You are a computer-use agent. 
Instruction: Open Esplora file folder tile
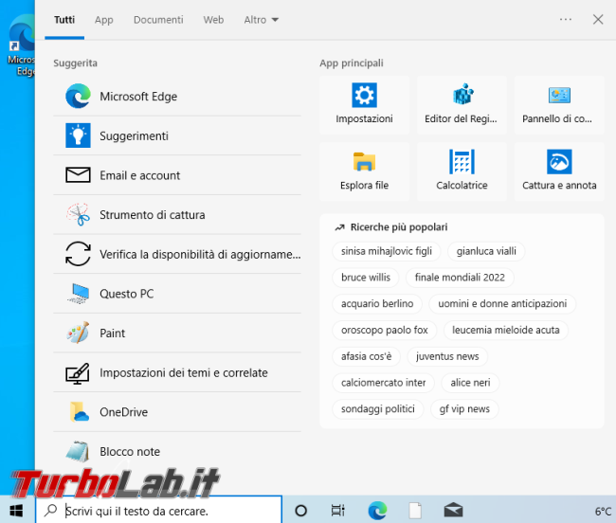(364, 171)
